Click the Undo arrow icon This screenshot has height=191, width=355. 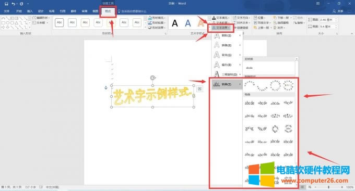14,4
